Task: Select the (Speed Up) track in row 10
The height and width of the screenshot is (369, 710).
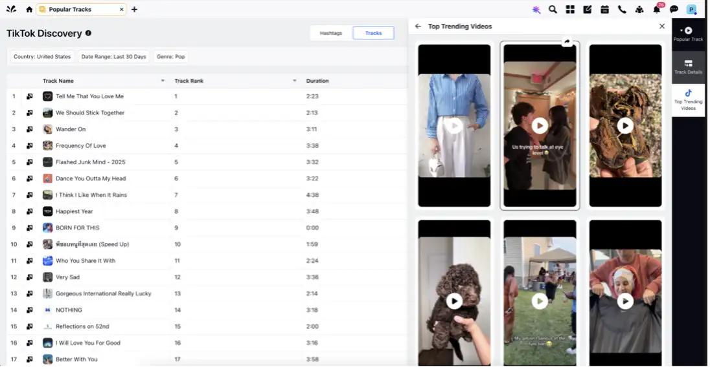Action: click(93, 244)
